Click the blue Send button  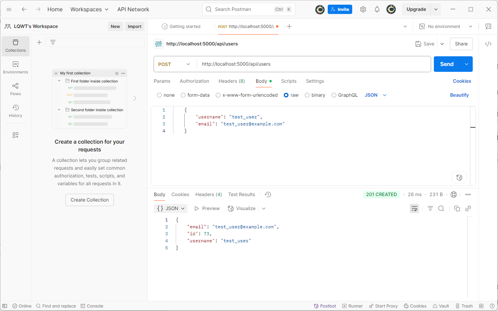447,64
